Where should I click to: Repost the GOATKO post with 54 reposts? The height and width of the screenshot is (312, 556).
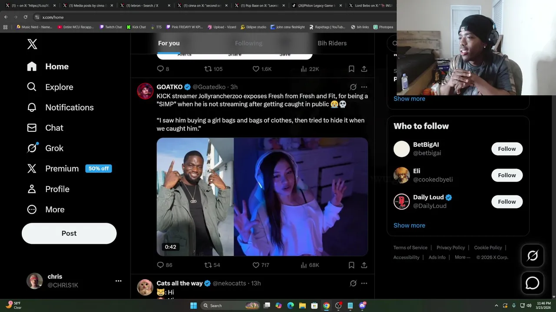(x=212, y=265)
